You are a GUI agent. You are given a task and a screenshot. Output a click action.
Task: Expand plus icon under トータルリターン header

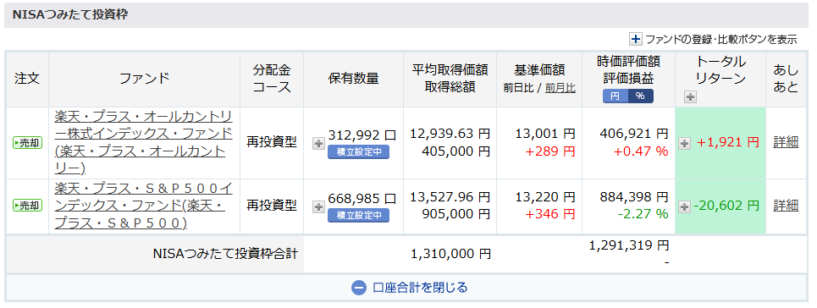pyautogui.click(x=690, y=97)
